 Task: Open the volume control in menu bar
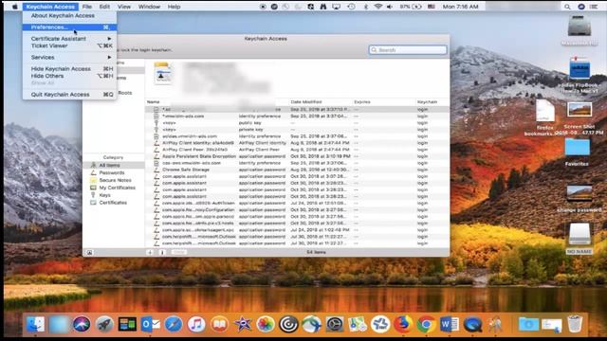coord(390,7)
